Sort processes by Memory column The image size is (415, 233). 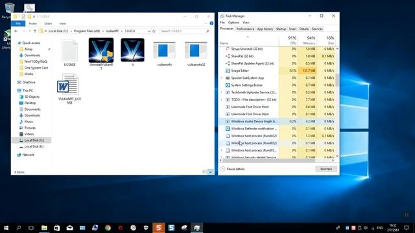[x=307, y=40]
